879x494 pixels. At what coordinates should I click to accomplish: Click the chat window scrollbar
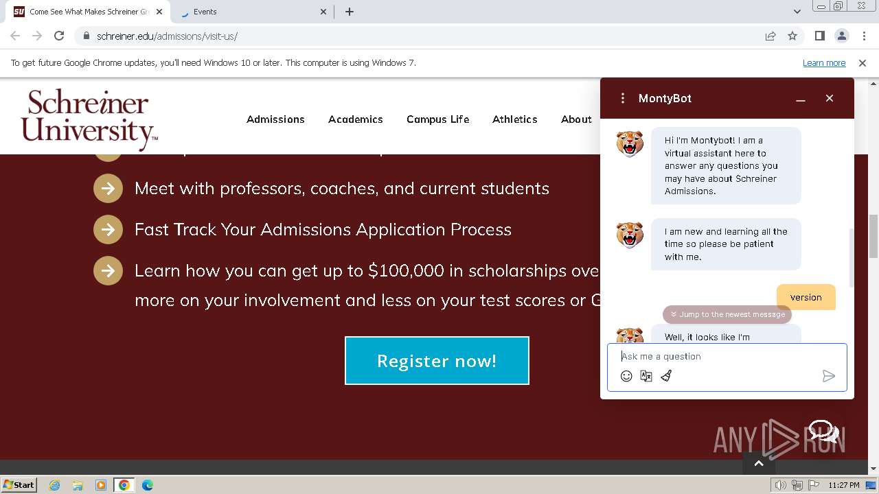coord(852,257)
